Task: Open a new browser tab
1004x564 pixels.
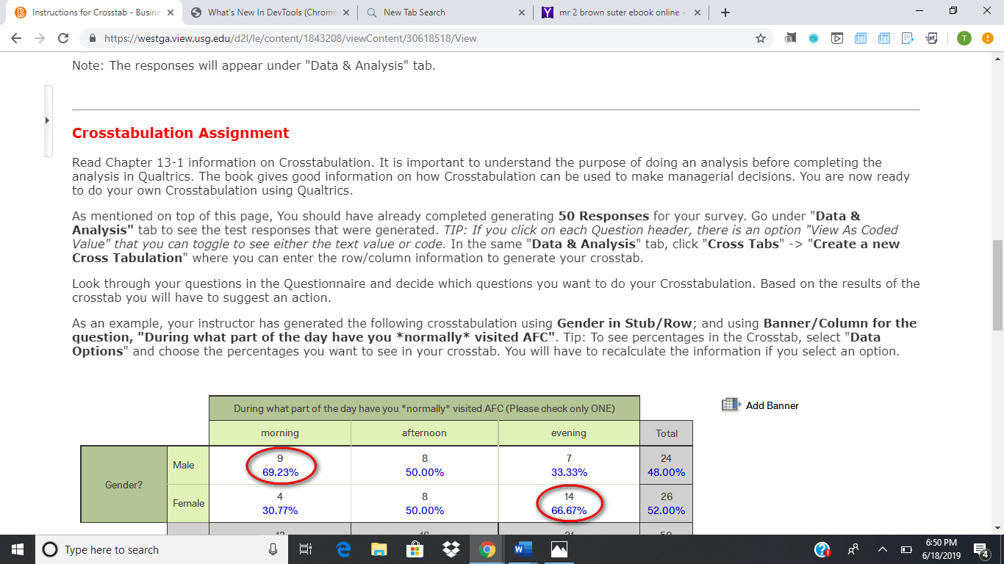Action: [725, 12]
